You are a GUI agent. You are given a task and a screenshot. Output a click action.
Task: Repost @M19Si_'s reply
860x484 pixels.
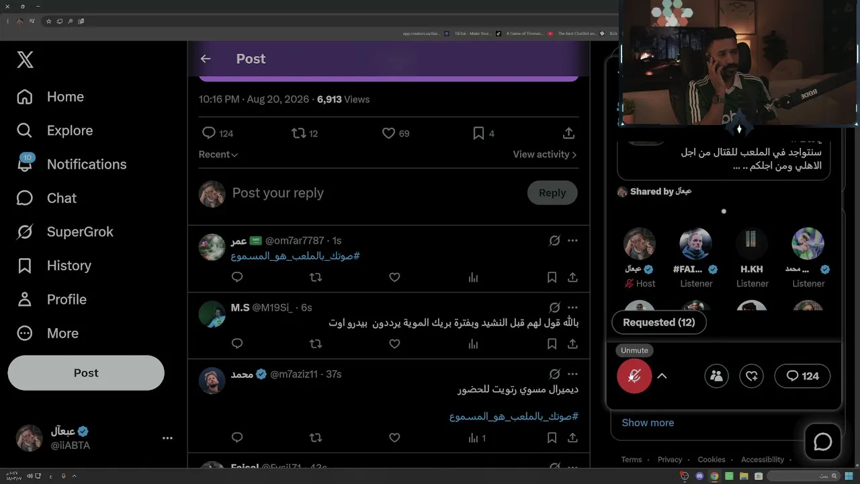pos(316,344)
